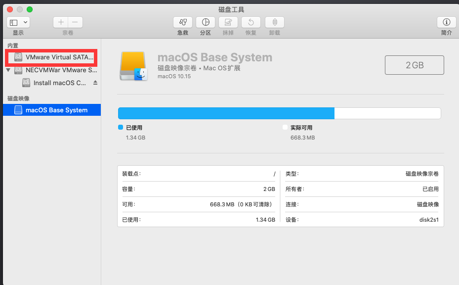
Task: Click the add volume plus button
Action: (x=60, y=22)
